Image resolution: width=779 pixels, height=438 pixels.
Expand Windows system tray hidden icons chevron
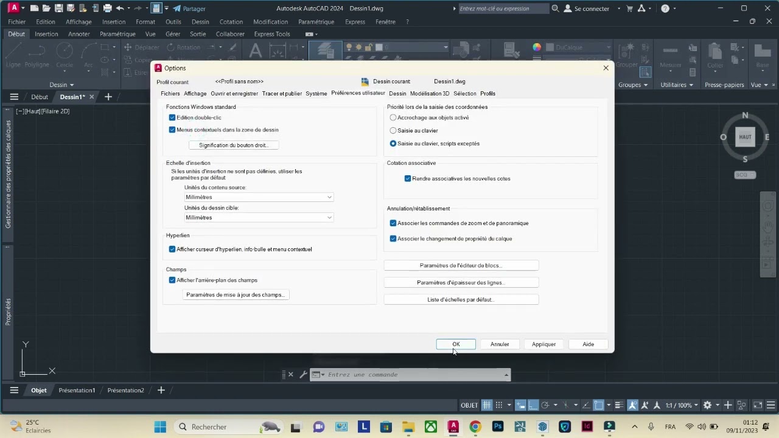pos(635,426)
